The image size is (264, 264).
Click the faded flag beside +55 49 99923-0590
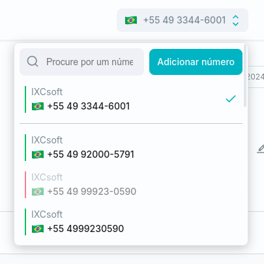pos(38,192)
